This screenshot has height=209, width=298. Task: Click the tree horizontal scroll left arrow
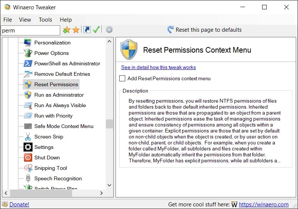click(x=6, y=193)
